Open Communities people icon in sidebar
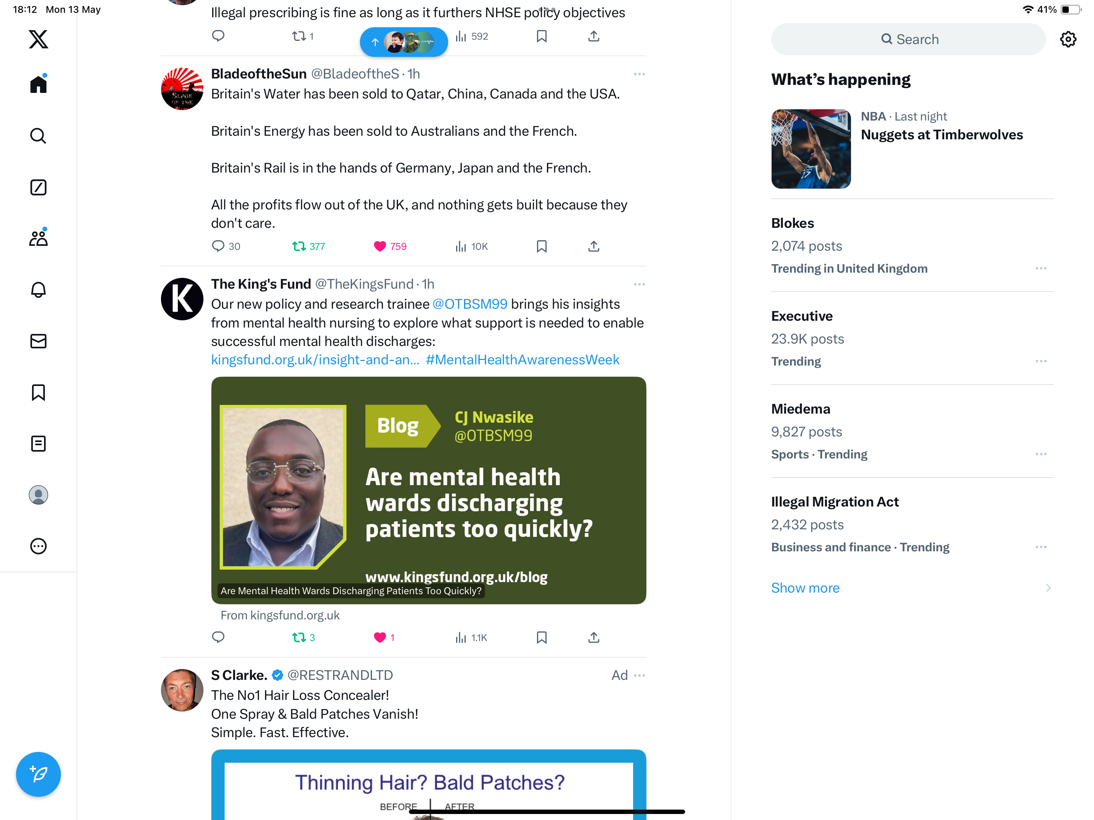1094x820 pixels. [38, 238]
